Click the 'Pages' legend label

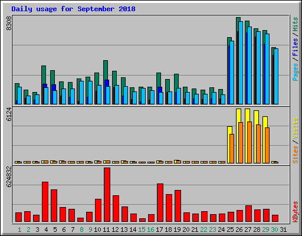(296, 72)
